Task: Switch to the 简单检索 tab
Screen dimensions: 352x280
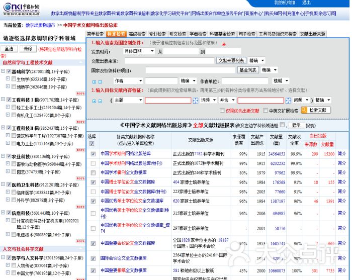Action: click(x=96, y=34)
